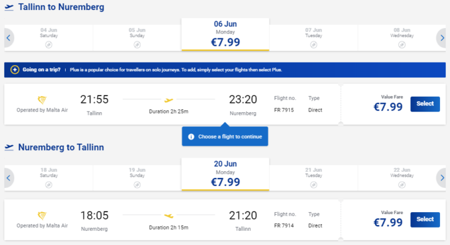Pick the 08 Jun Wednesday date
Screen dimensions: 450x245
tap(402, 38)
